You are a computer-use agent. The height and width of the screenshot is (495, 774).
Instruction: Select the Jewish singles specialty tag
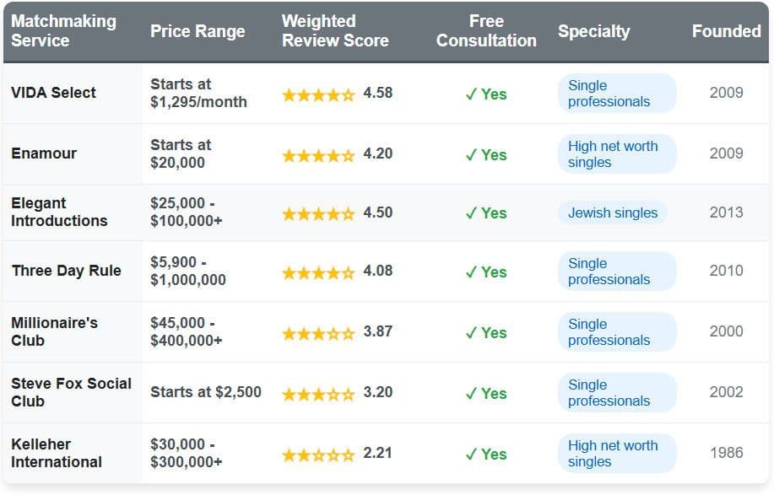pos(612,213)
